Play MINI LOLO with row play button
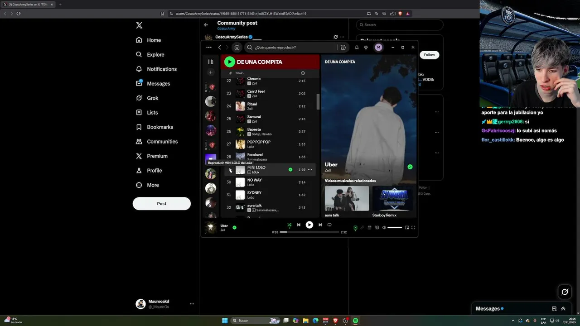Screen dimensions: 580x326 [x=229, y=170]
